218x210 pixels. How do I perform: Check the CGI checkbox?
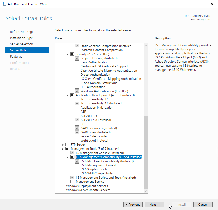click(77, 124)
